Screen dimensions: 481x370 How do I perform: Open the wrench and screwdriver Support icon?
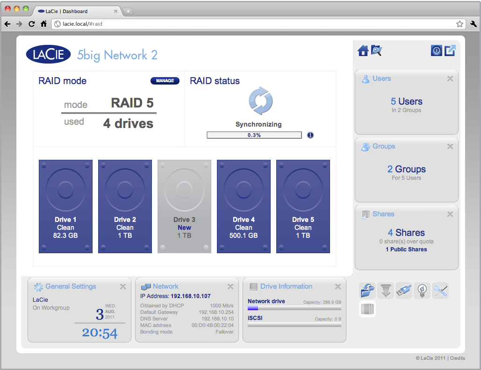point(440,291)
